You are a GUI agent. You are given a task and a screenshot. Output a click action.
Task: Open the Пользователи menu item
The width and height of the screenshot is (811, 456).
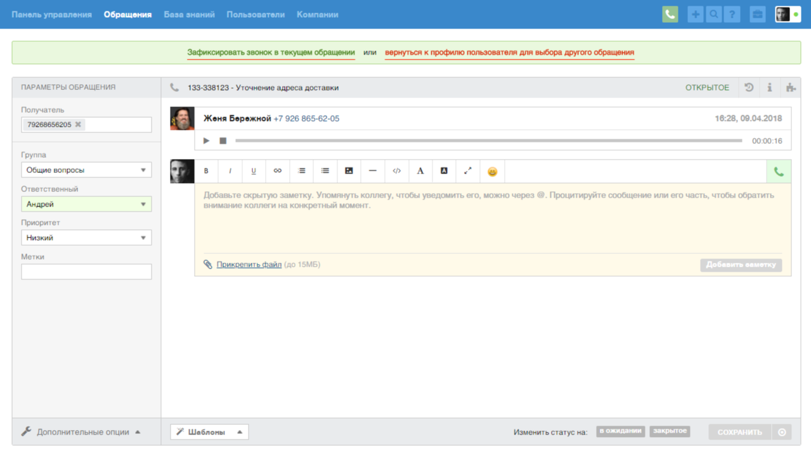tap(255, 13)
